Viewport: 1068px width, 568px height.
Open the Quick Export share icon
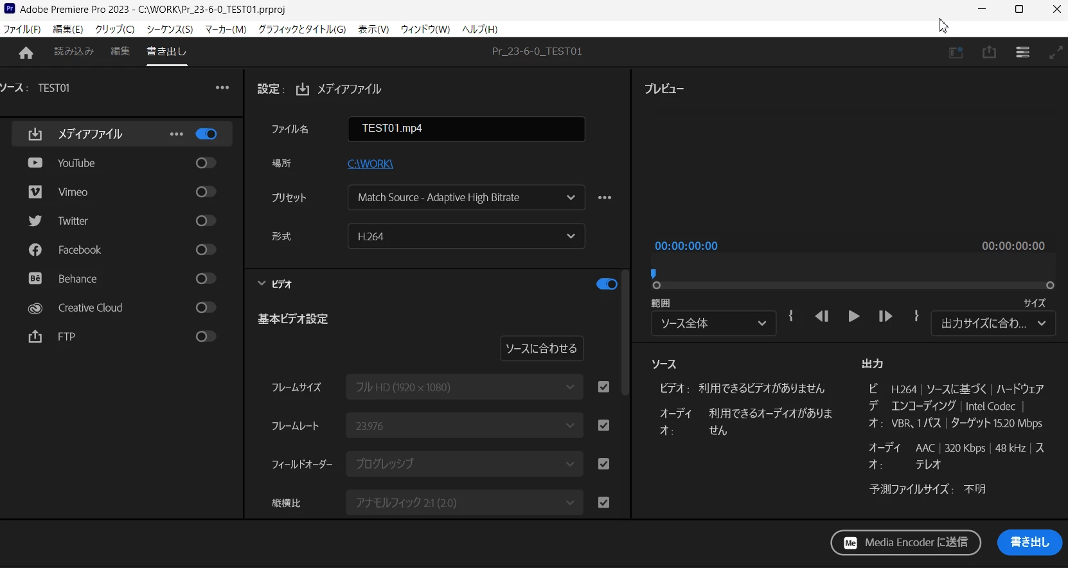990,52
